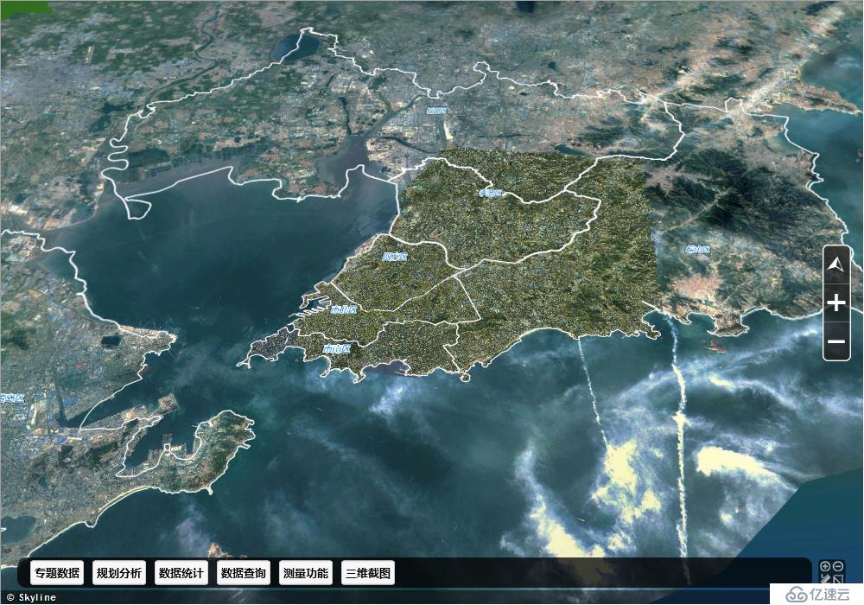Click the 数据统计 button
Screen dimensions: 864x605
(x=181, y=573)
